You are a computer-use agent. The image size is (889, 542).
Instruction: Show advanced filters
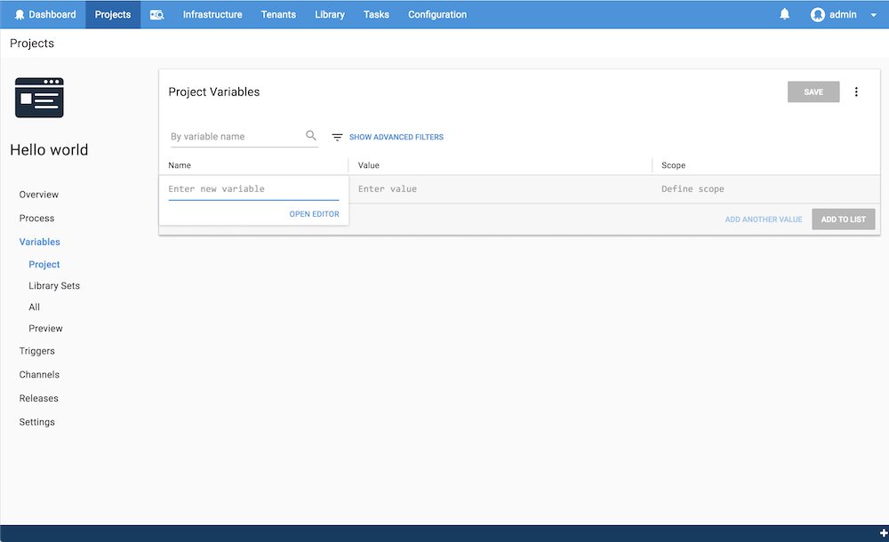(x=396, y=137)
